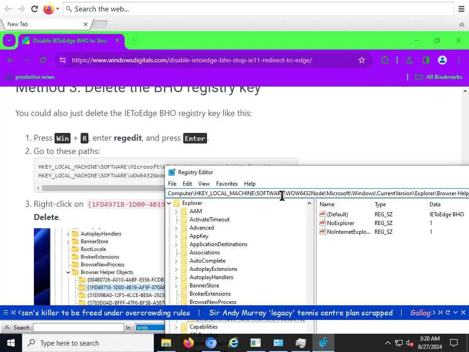Open the 'In: Web' search scope dropdown
469x352 pixels.
click(x=150, y=328)
